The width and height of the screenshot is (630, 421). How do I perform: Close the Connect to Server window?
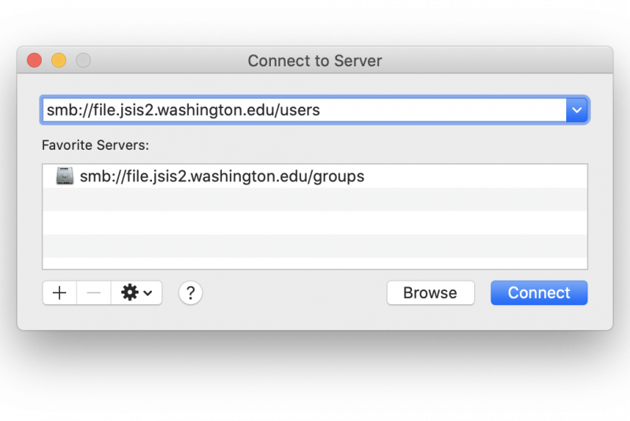[35, 61]
